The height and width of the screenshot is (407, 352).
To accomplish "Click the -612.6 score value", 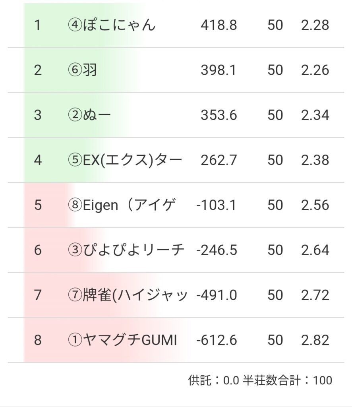I will (217, 340).
